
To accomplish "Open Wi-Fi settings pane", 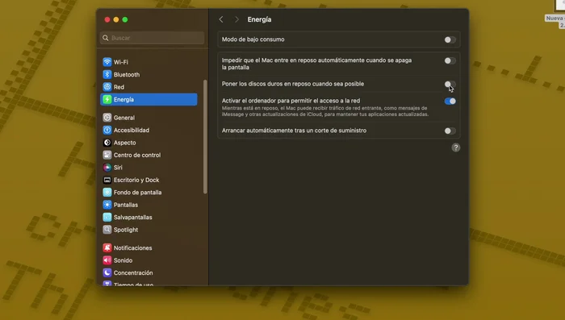I will (x=149, y=62).
